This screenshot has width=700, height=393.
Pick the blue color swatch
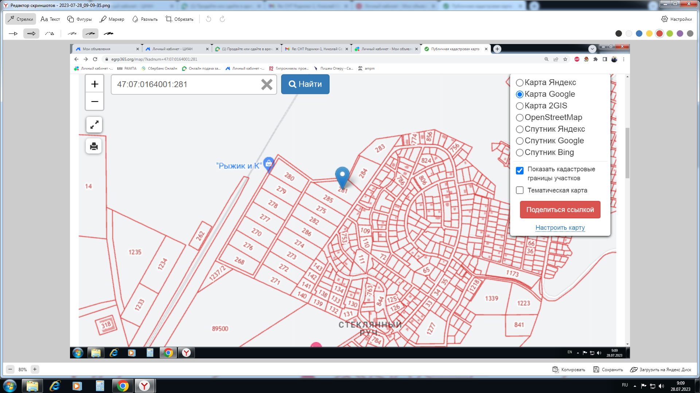point(639,33)
